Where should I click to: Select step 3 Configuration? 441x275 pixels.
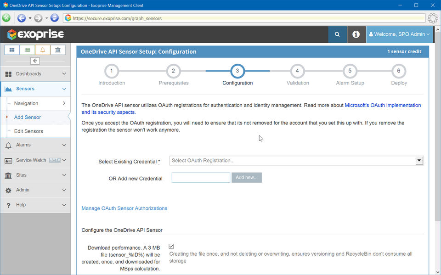click(x=237, y=71)
